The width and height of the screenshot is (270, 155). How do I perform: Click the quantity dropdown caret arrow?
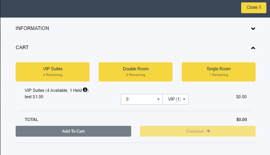(x=158, y=99)
